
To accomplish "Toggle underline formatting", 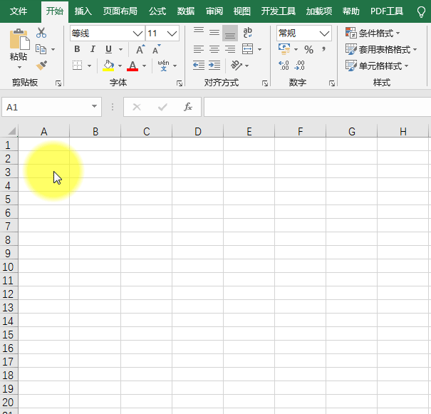I will click(108, 49).
